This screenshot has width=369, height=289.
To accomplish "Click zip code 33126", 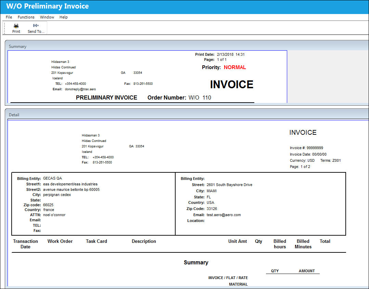I will pyautogui.click(x=212, y=209).
